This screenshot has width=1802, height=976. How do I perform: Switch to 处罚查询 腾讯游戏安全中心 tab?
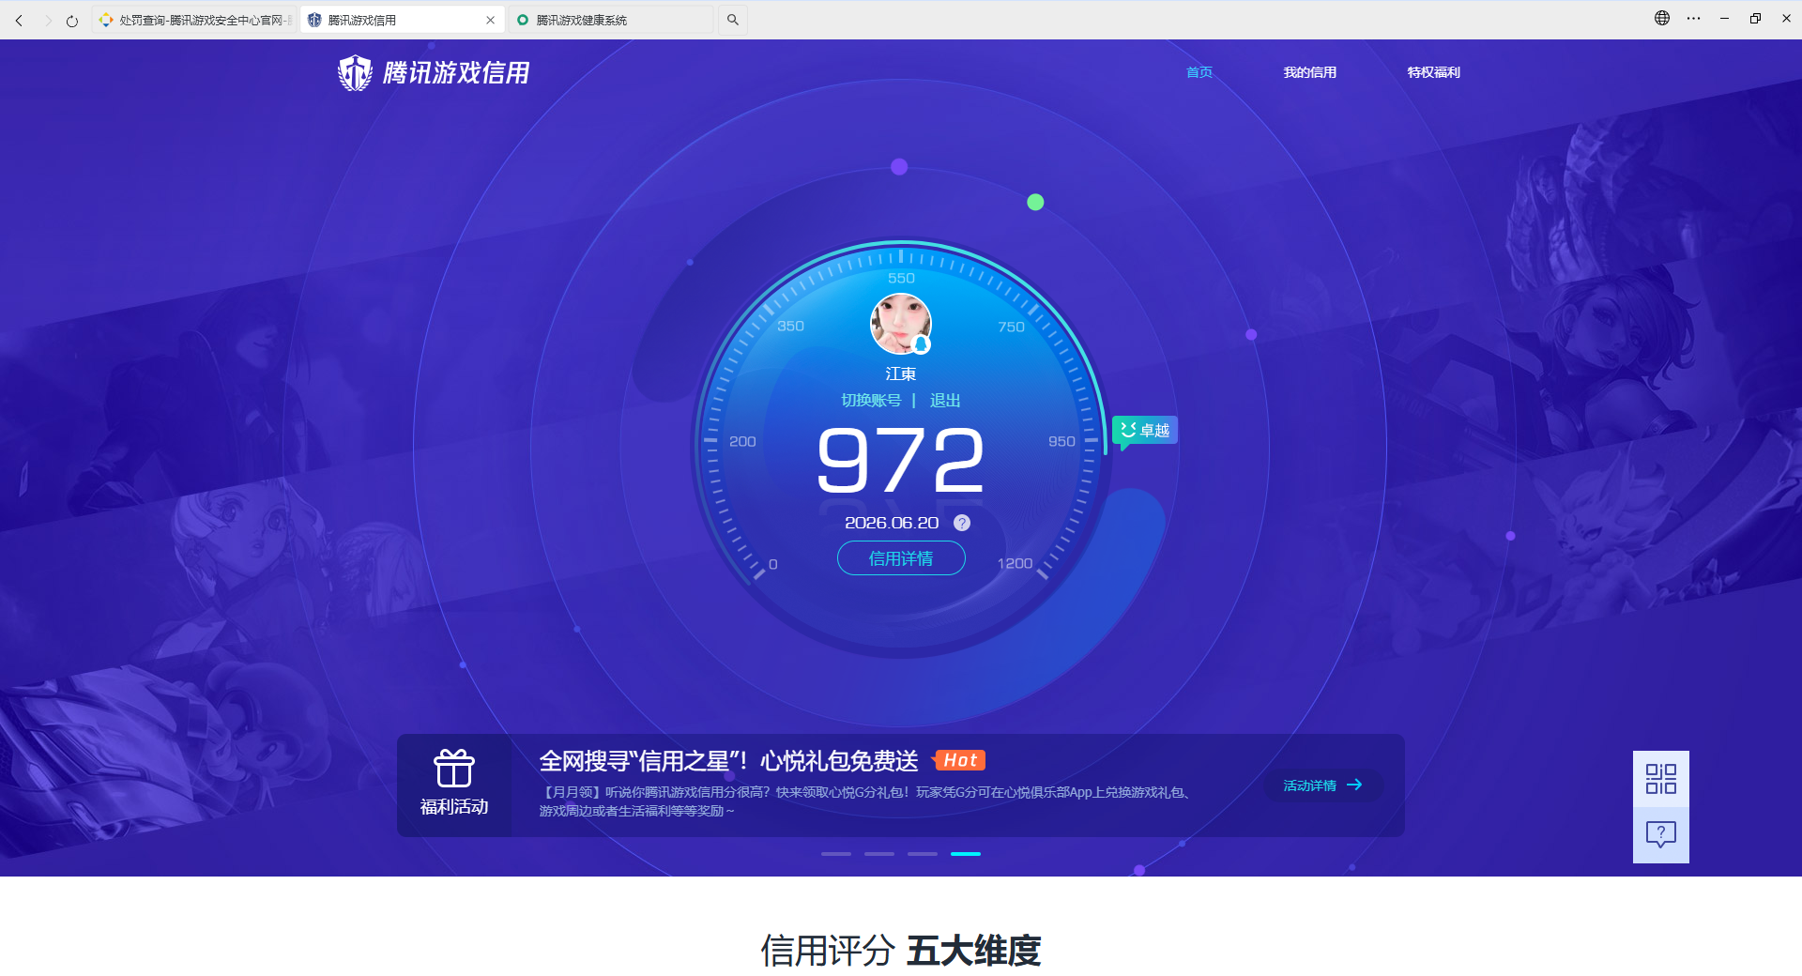[195, 20]
